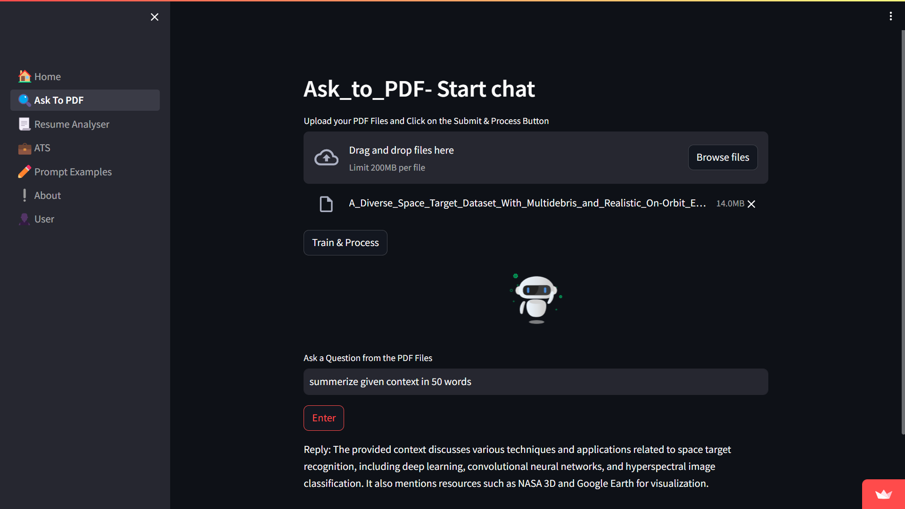Open the Resume Analyser page
The image size is (905, 509).
[x=72, y=124]
